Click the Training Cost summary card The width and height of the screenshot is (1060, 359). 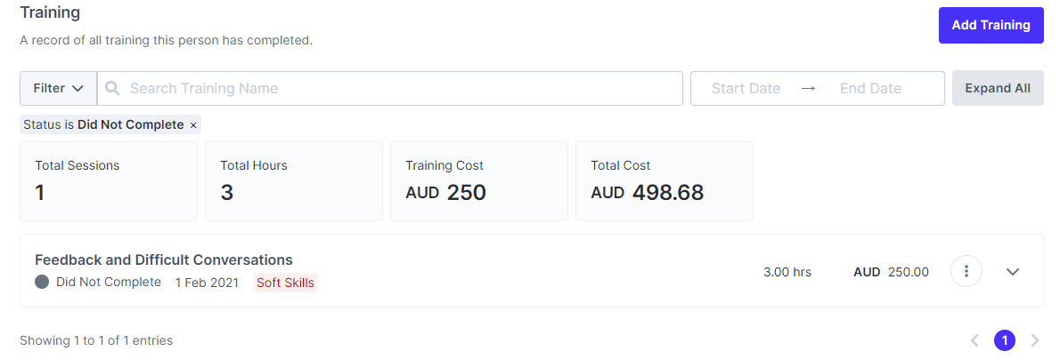479,181
